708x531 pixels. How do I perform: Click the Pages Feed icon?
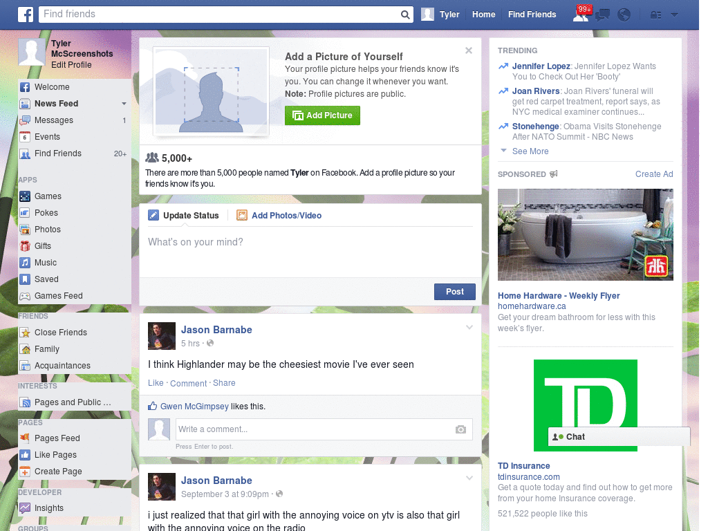pos(25,438)
